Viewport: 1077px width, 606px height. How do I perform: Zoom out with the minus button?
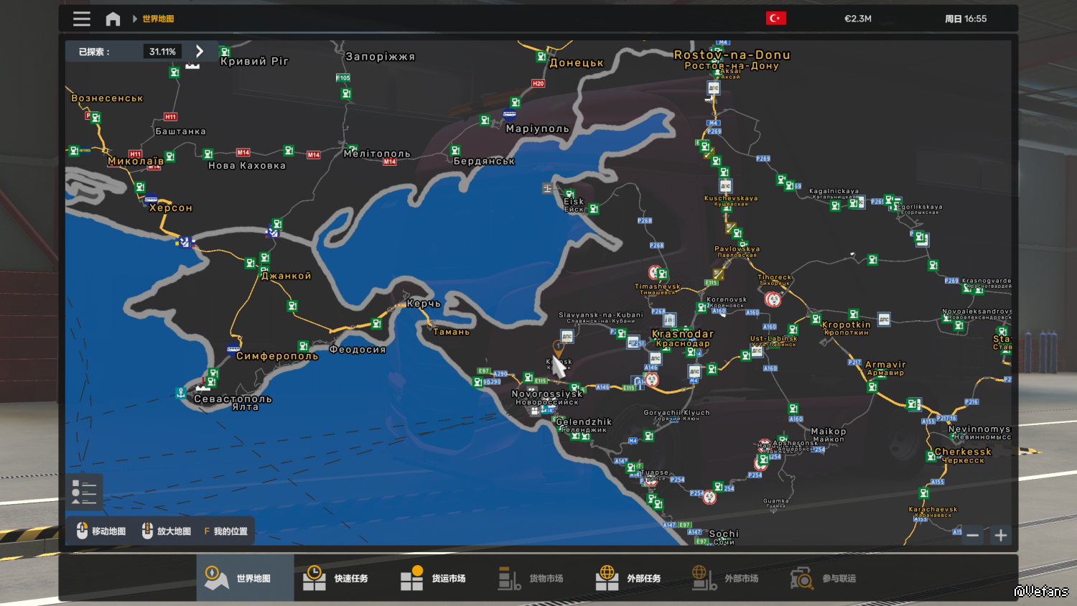(972, 535)
